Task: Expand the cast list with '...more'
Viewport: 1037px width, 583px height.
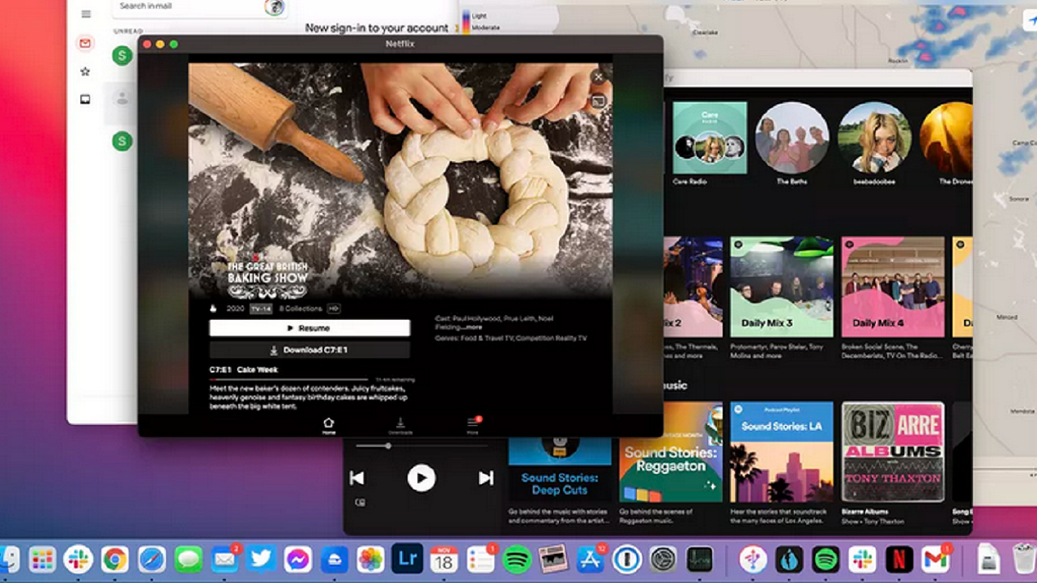Action: 473,327
